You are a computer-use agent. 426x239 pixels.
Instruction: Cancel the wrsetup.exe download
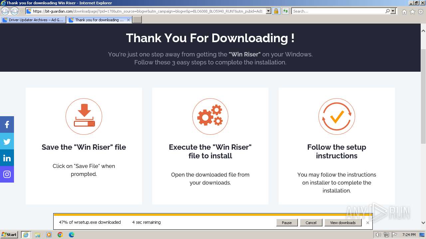coord(311,223)
